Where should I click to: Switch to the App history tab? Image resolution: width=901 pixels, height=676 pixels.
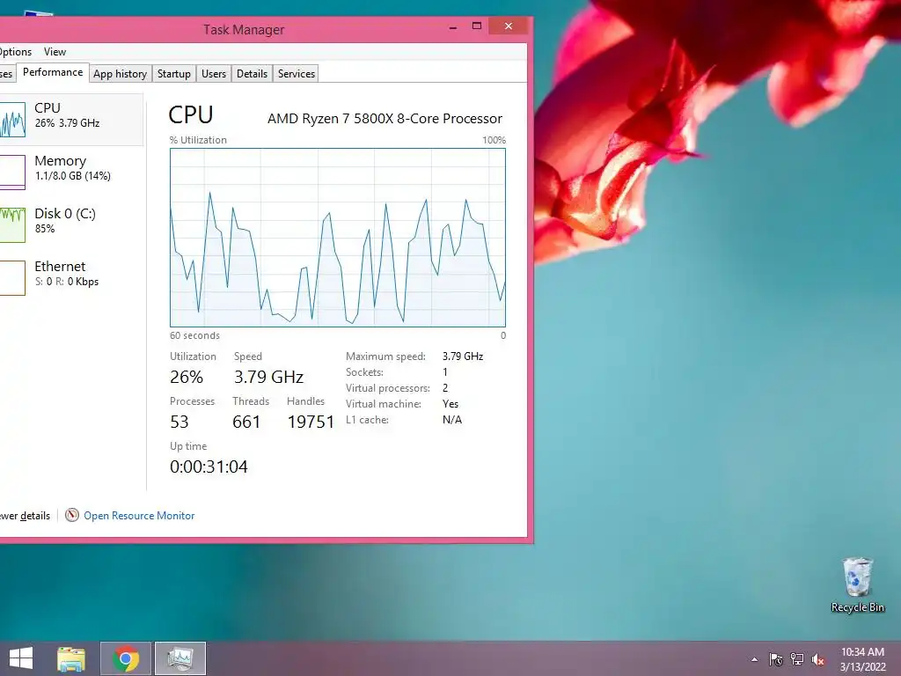click(120, 74)
